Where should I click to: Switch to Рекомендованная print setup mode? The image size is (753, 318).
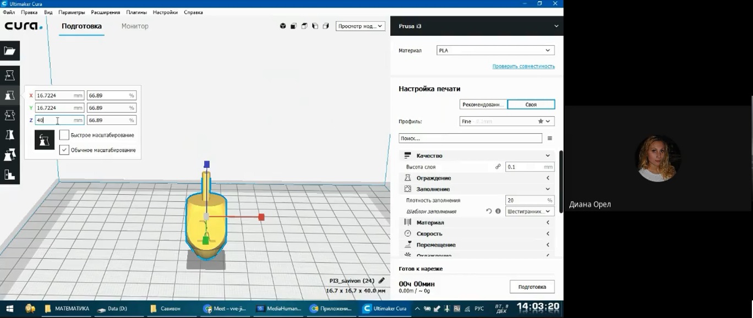coord(483,105)
